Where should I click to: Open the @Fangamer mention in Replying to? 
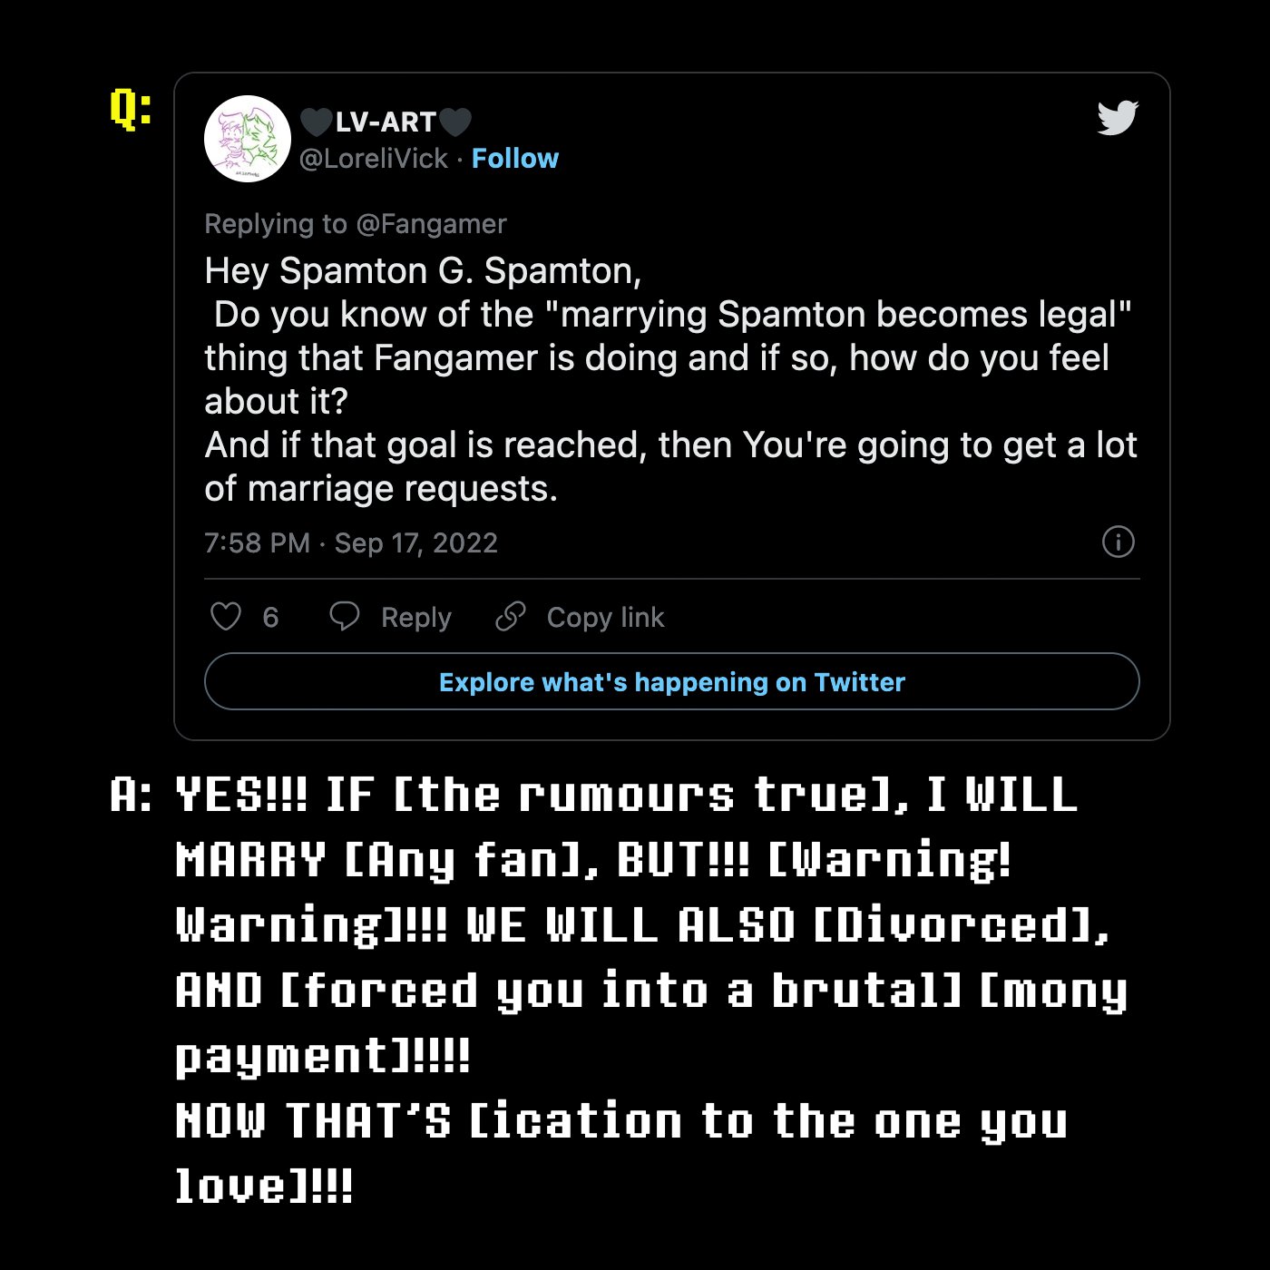tap(430, 224)
